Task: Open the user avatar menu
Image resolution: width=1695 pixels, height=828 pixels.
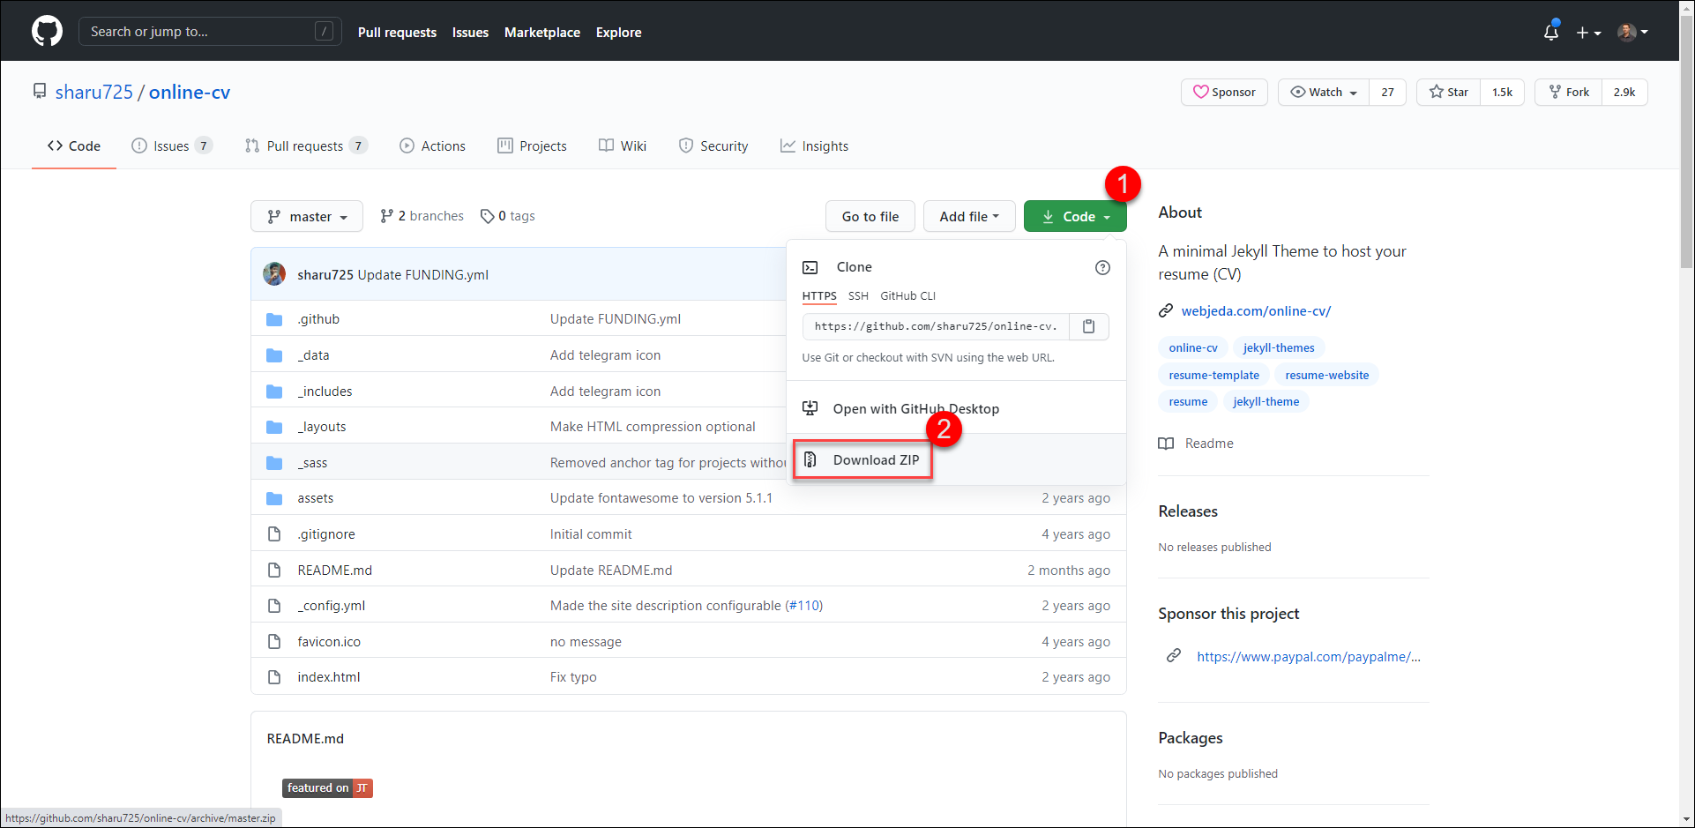Action: point(1632,32)
